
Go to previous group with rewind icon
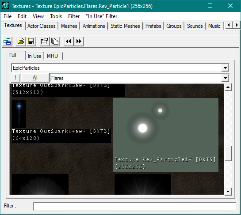point(69,41)
